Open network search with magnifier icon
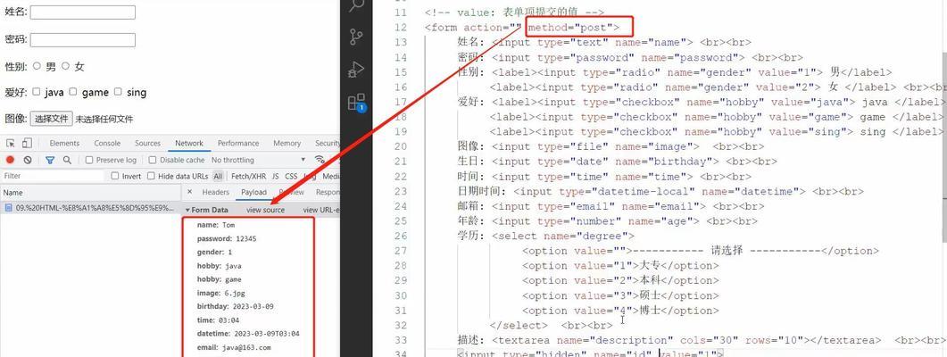 (x=67, y=160)
